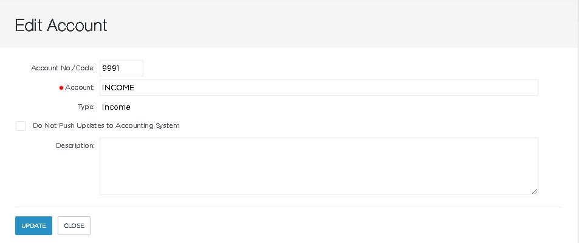Click the 'Edit Account' dialog heading
Image resolution: width=579 pixels, height=243 pixels.
61,25
